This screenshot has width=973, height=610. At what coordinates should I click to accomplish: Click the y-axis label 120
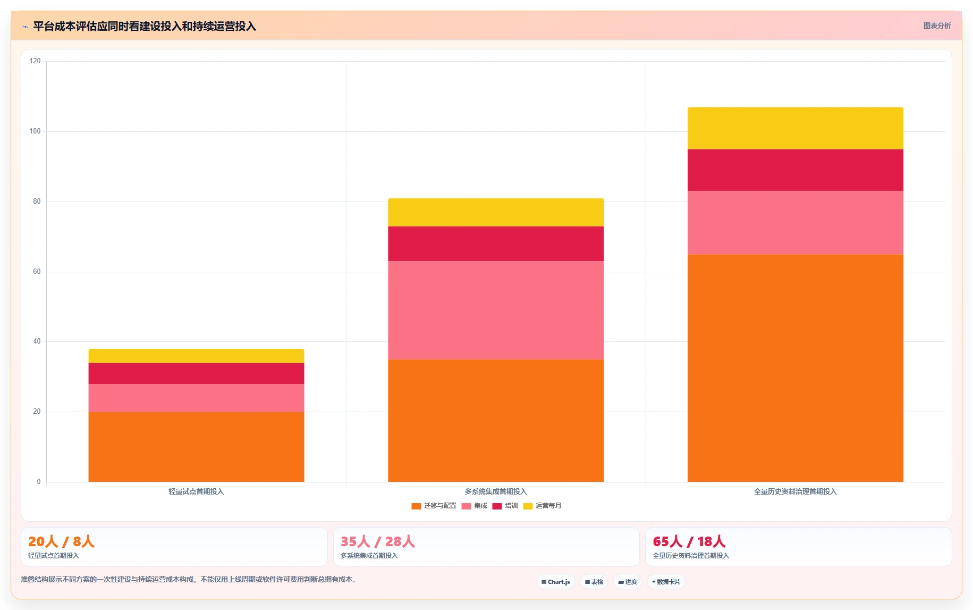click(35, 61)
